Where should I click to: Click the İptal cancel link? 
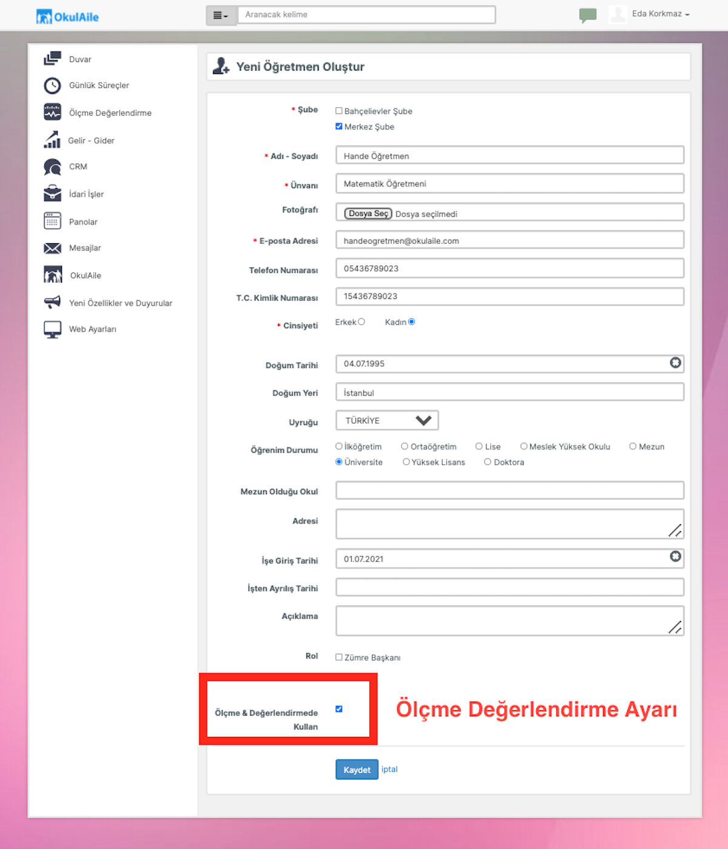pyautogui.click(x=389, y=770)
